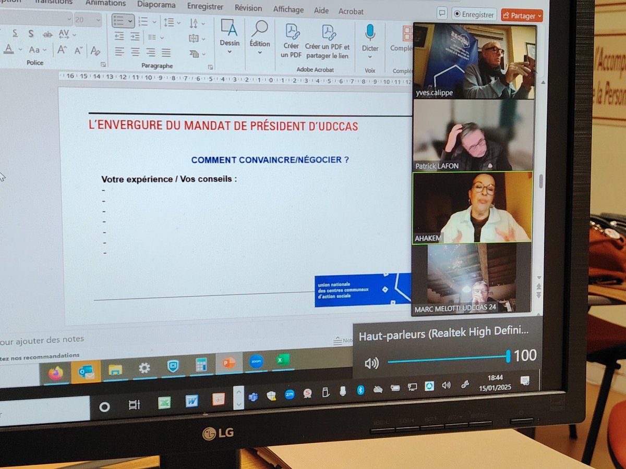
Task: Click the character spacing AV icon
Action: pos(64,34)
